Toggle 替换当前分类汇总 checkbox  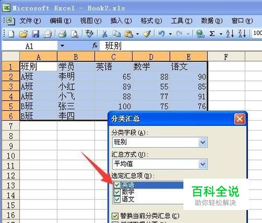point(115,216)
